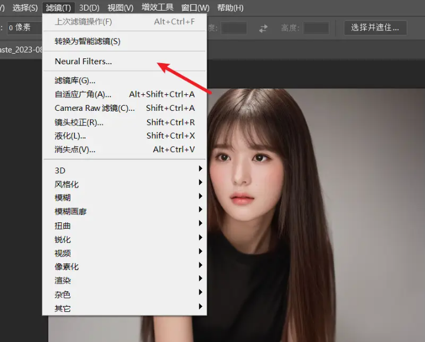Expand the 渲染 render submenu
This screenshot has height=342, width=425.
click(63, 280)
